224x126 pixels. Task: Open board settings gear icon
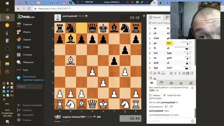pyautogui.click(x=144, y=16)
